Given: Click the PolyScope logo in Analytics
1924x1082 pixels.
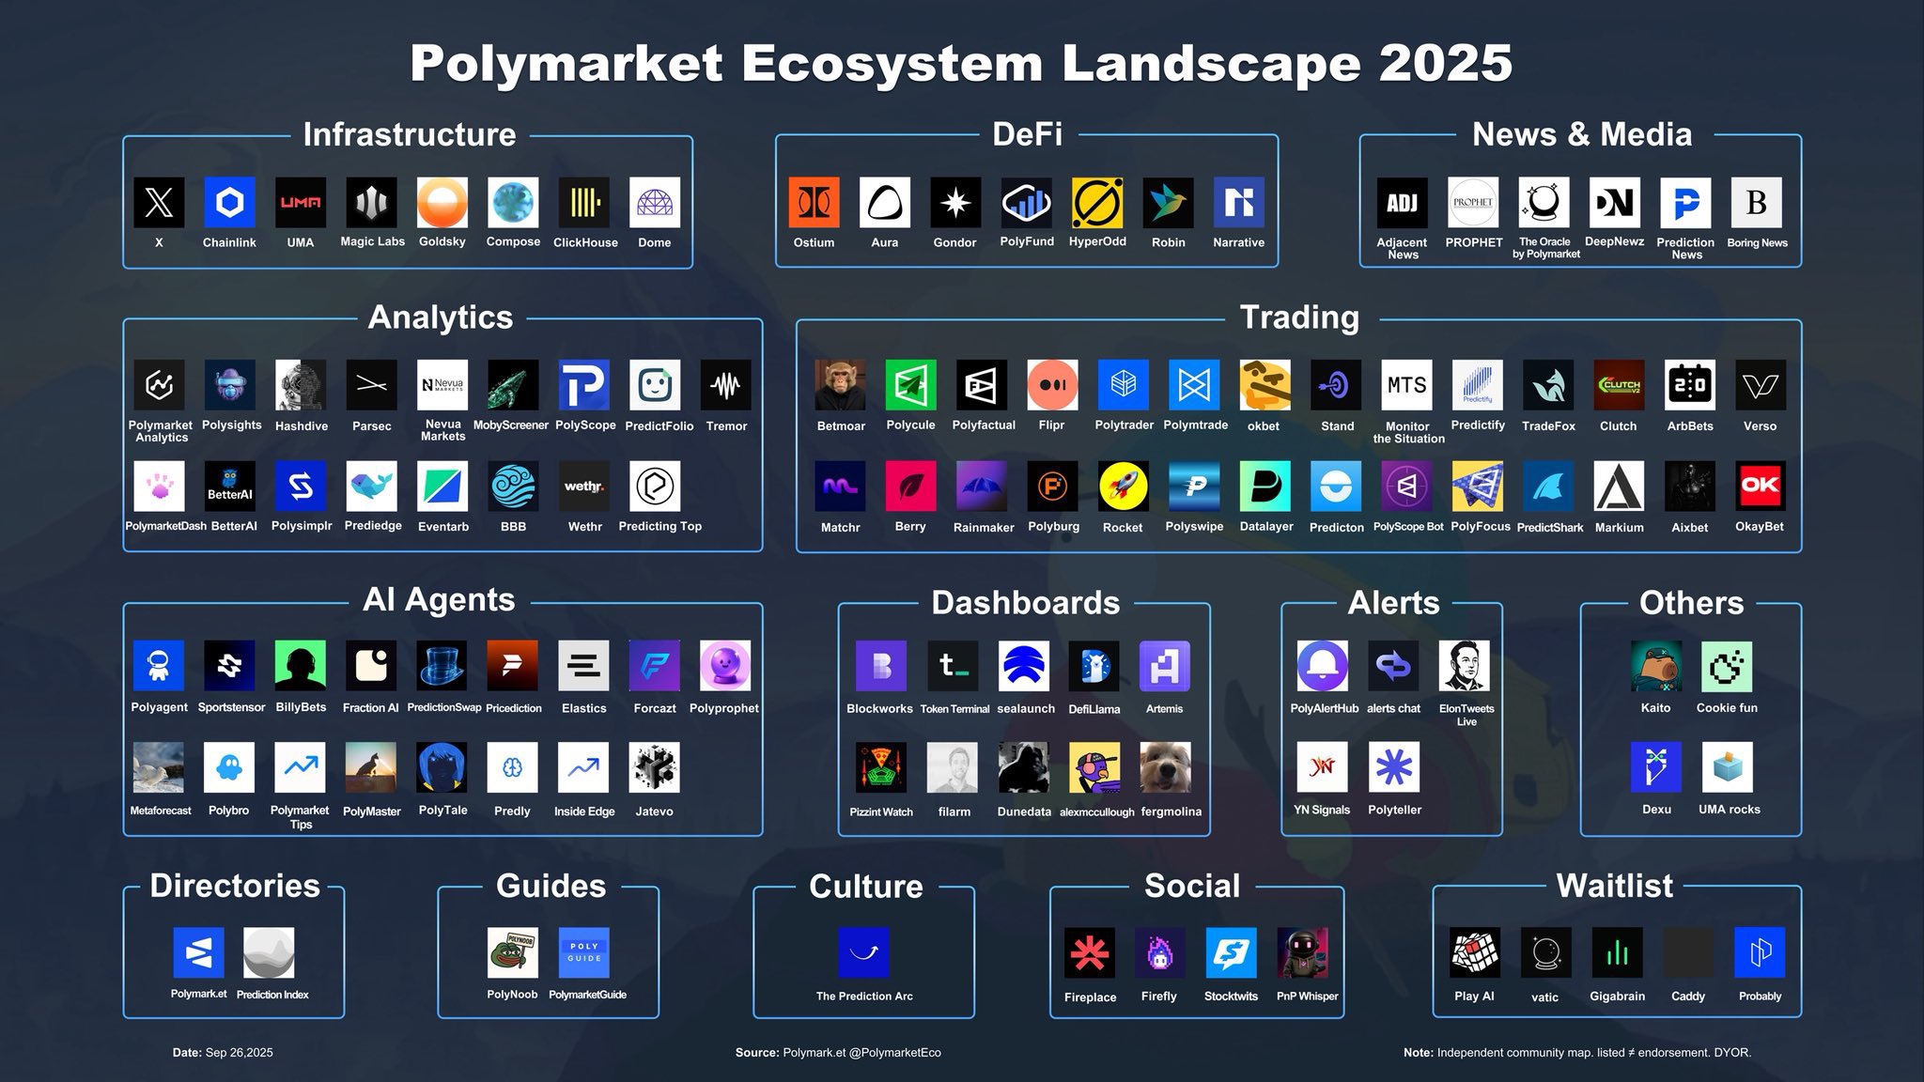Looking at the screenshot, I should tap(584, 385).
